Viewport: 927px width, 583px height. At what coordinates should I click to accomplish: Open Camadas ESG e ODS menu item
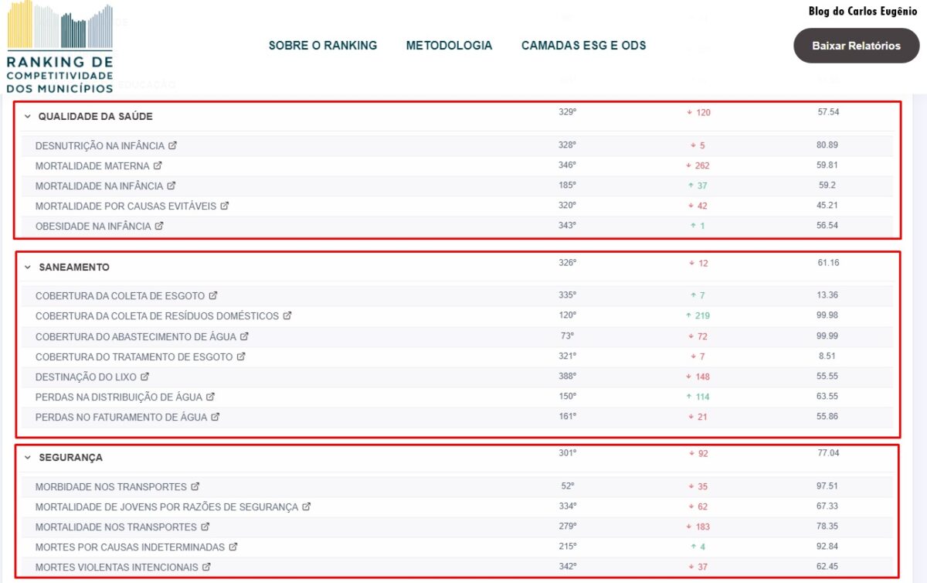(583, 46)
